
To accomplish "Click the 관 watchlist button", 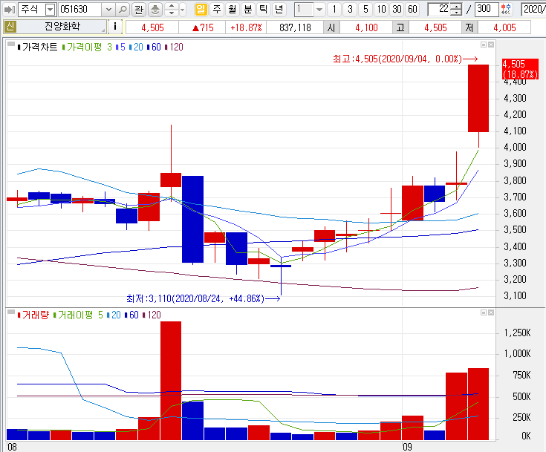I will click(x=139, y=10).
